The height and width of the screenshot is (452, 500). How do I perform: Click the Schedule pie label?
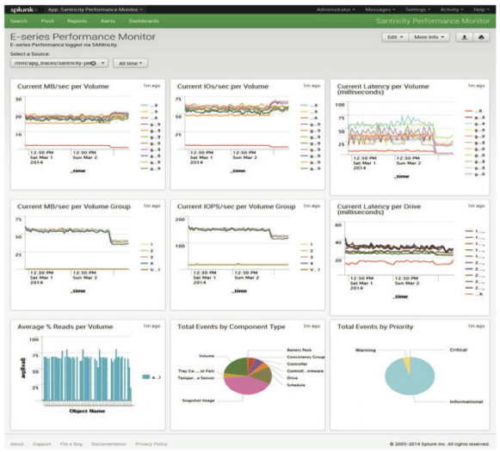[296, 385]
